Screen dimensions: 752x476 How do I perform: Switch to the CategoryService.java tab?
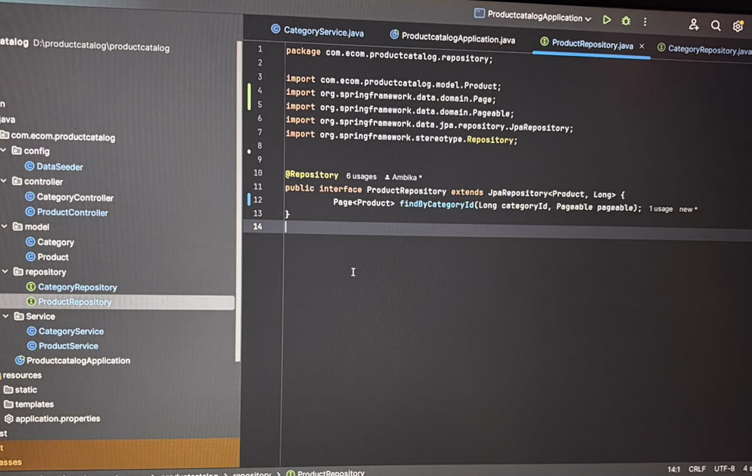(317, 31)
